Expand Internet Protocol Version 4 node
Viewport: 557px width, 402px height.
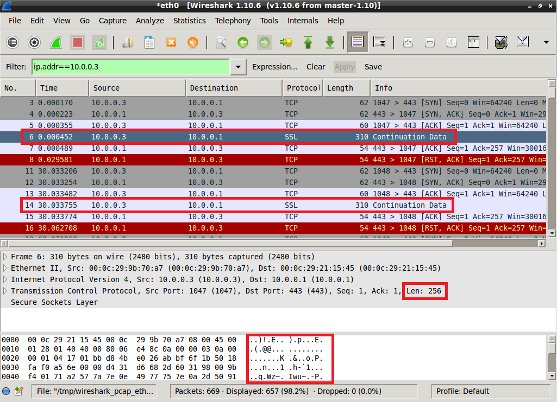tap(5, 279)
